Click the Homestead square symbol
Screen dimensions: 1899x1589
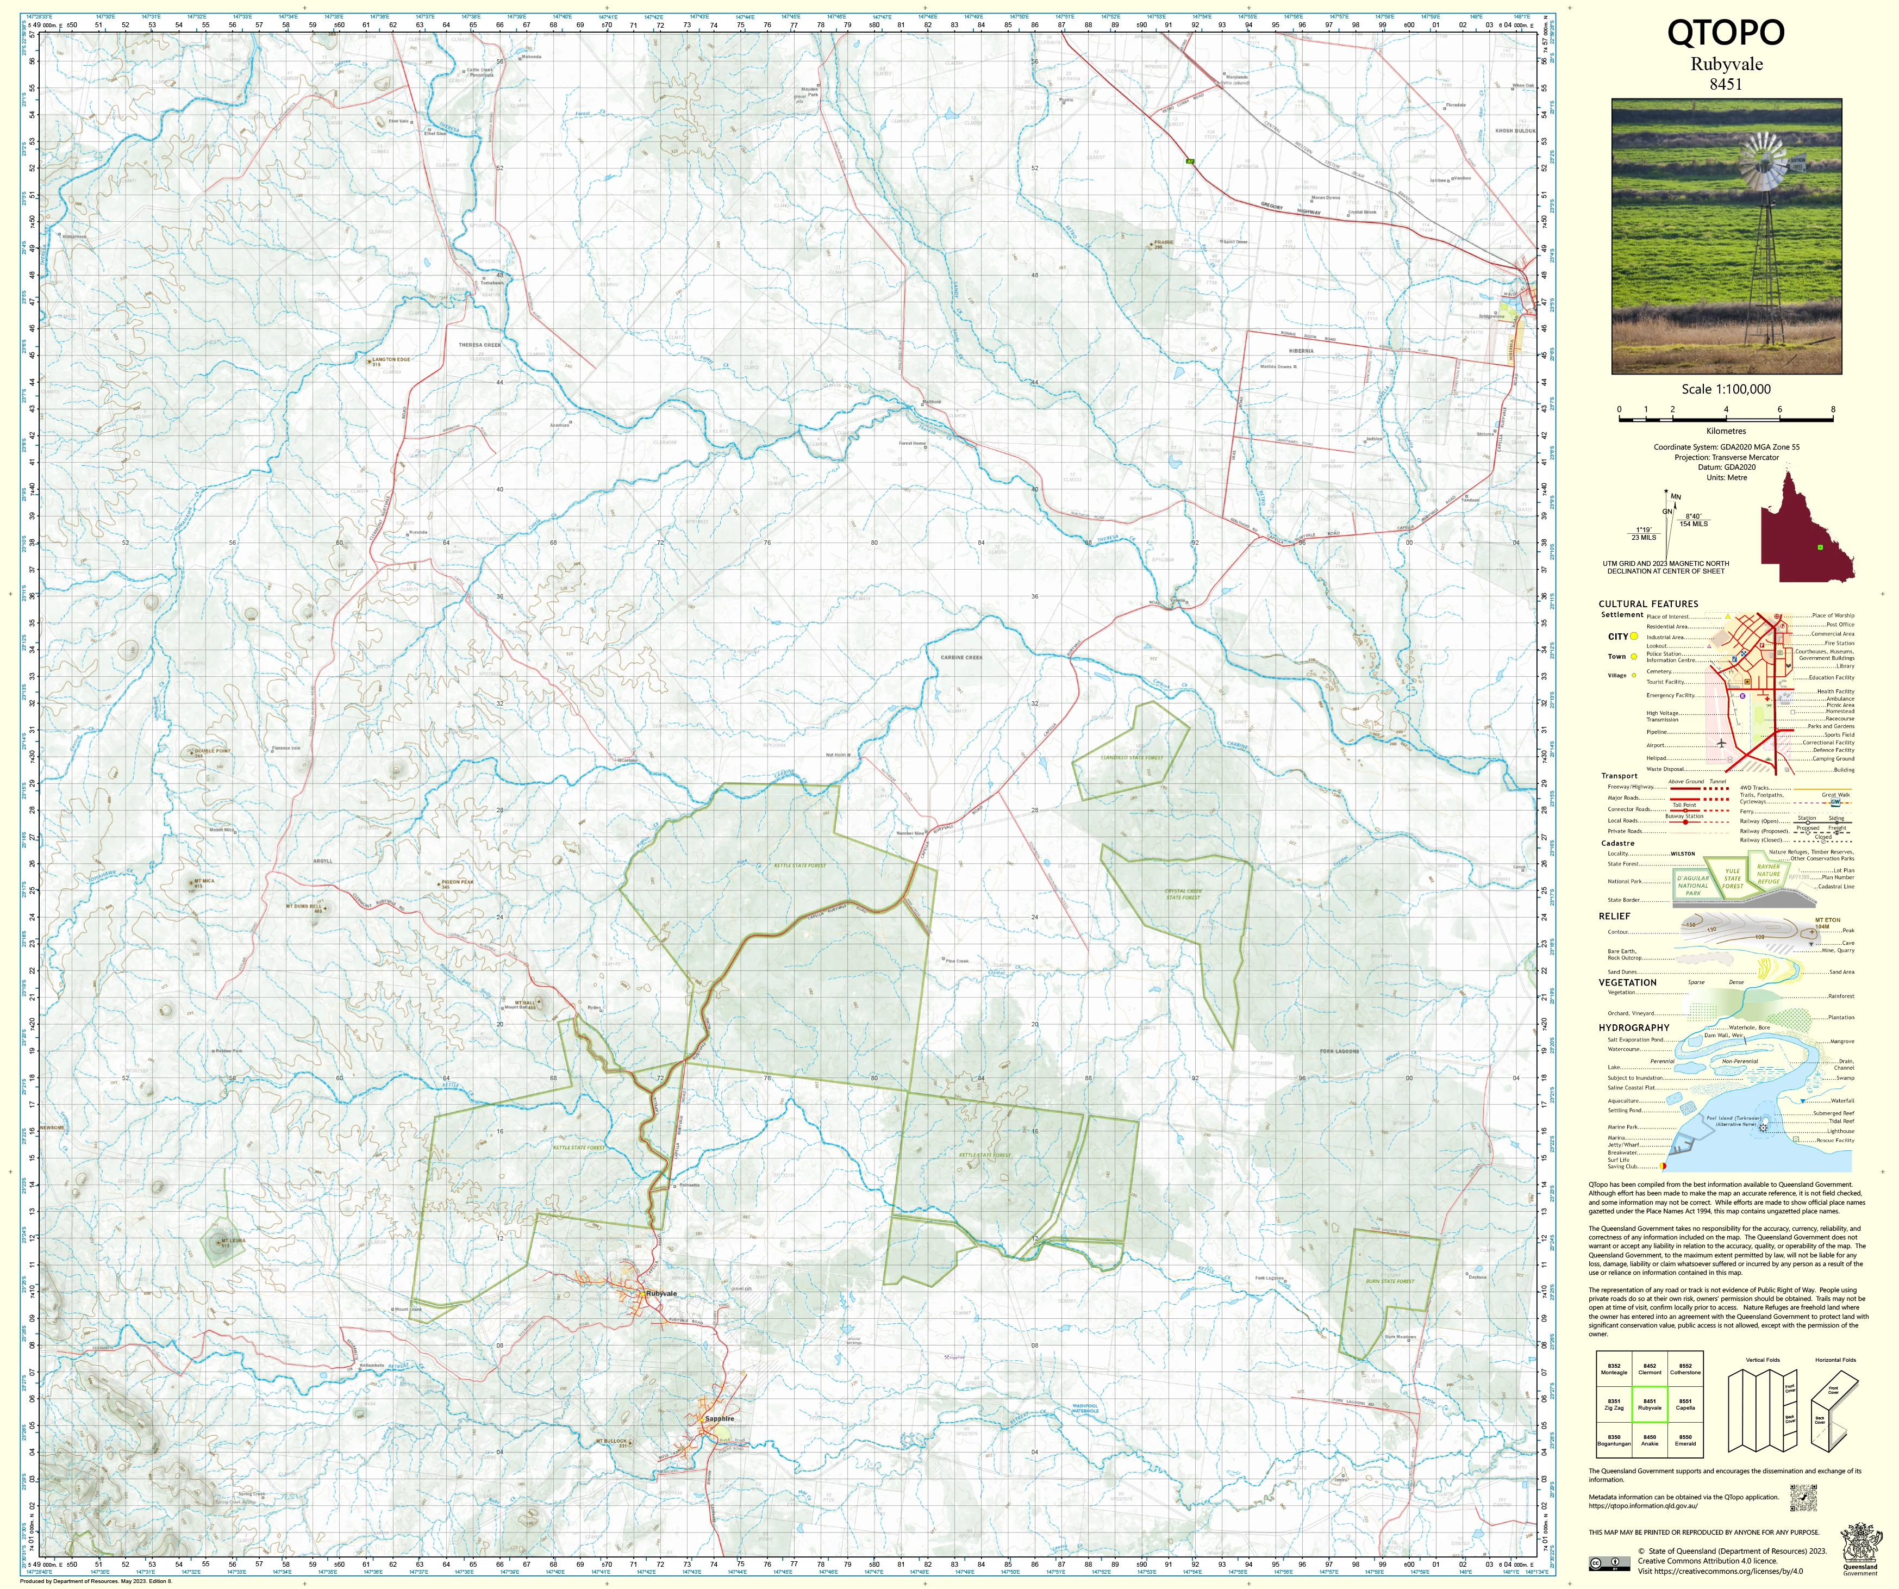coord(1793,713)
